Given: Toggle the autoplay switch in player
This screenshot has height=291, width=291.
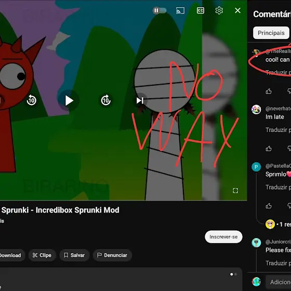Looking at the screenshot, I should (x=160, y=10).
